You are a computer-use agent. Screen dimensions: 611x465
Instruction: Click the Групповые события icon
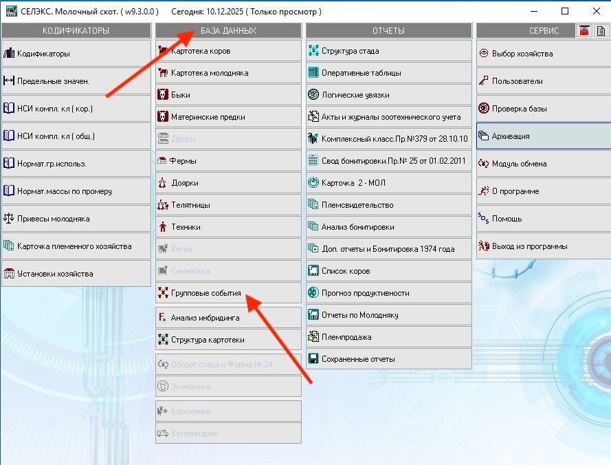click(163, 292)
